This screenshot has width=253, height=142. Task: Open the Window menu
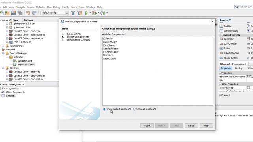91,7
